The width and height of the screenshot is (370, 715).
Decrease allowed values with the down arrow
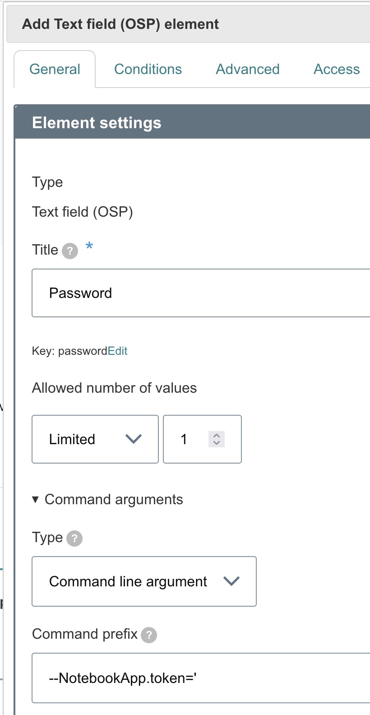(x=217, y=443)
